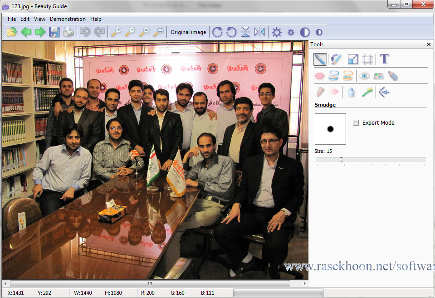435x298 pixels.
Task: Open an image file with the folder icon
Action: tap(12, 32)
